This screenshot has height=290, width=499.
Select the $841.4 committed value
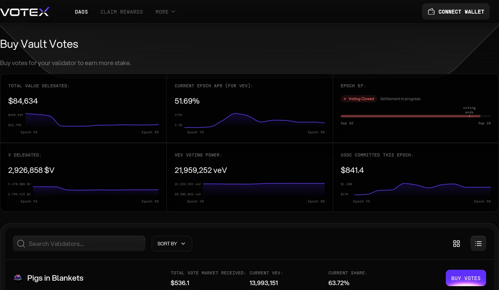[352, 170]
